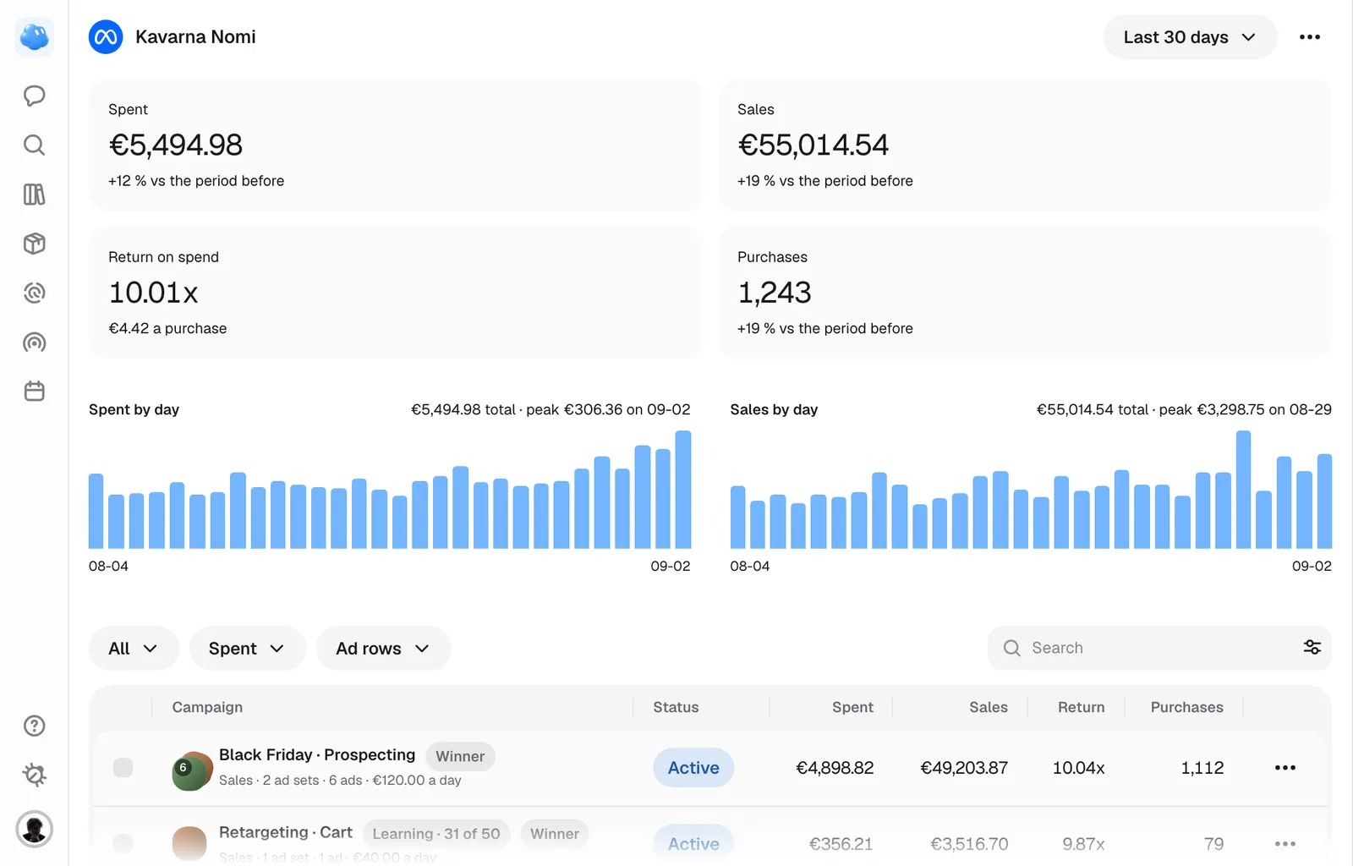
Task: Sort table by Purchases column header
Action: 1186,707
